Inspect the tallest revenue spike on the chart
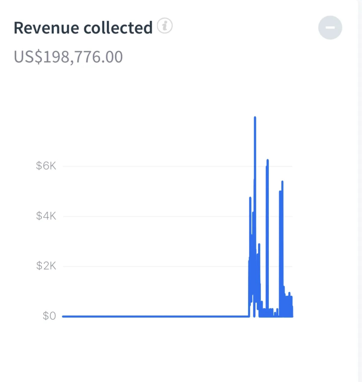362x382 pixels. [255, 118]
